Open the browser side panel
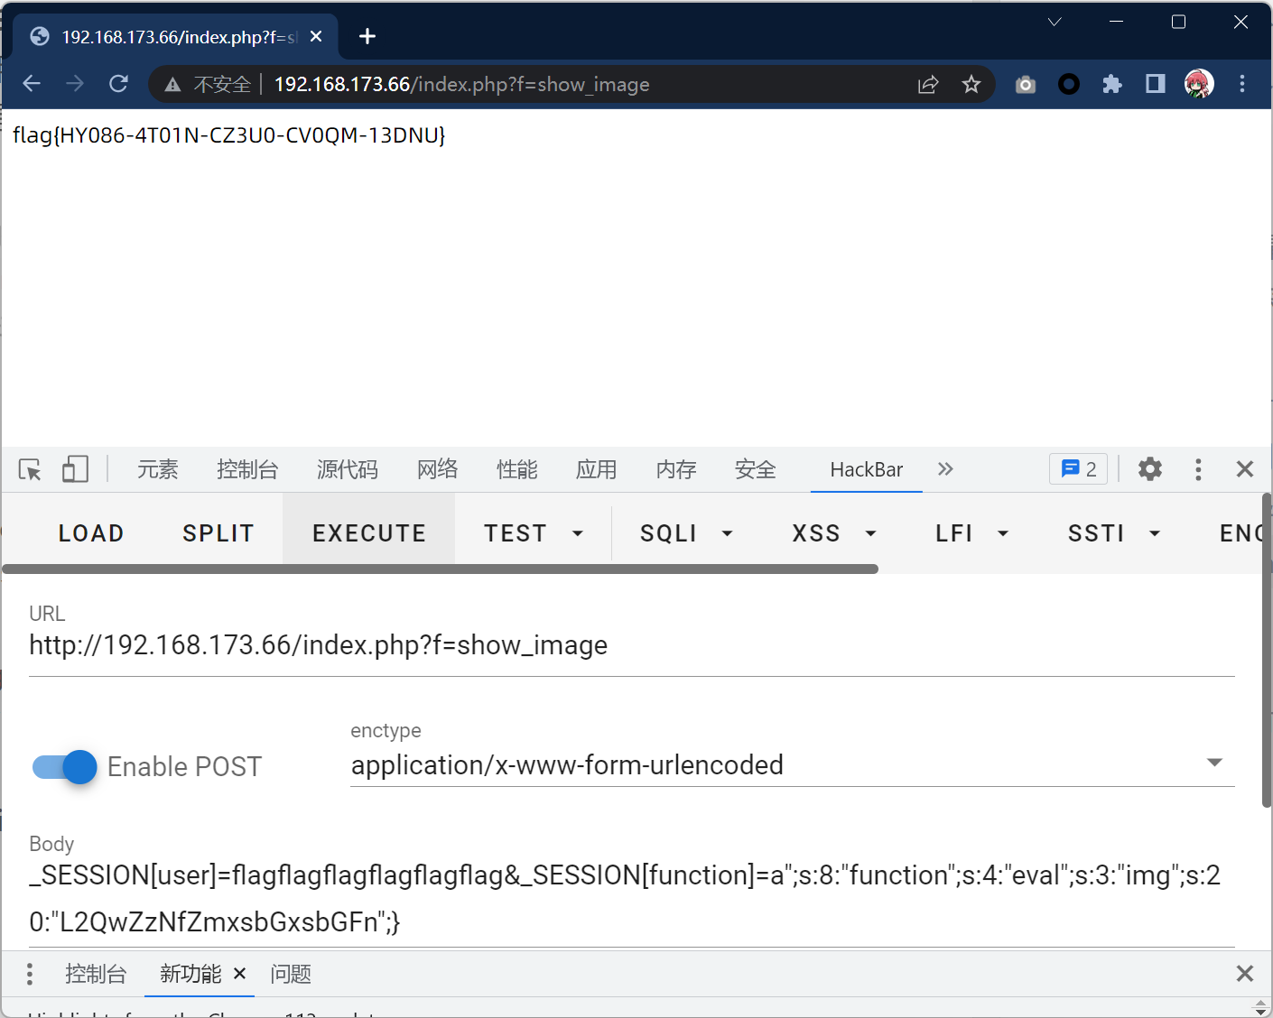This screenshot has height=1018, width=1273. 1154,84
